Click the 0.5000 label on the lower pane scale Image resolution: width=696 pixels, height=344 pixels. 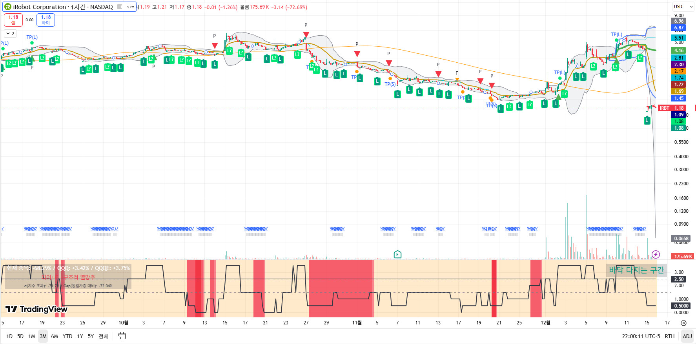coord(681,306)
